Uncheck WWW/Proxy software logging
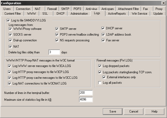This screenshot has width=167, height=118. 10,29
